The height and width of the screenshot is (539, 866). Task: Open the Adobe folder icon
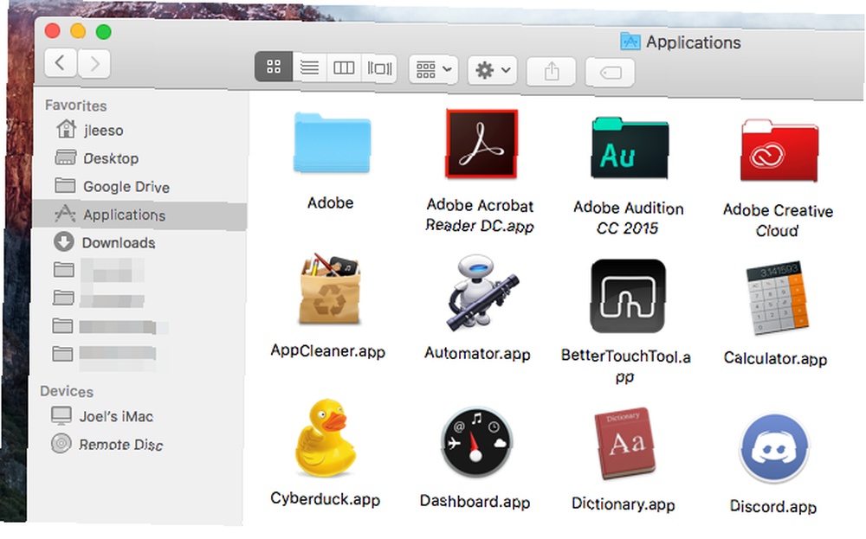(x=332, y=143)
